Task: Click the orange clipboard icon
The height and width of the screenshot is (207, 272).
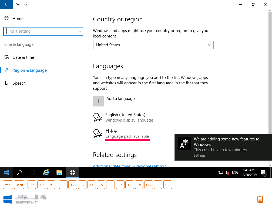Action: pyautogui.click(x=260, y=199)
